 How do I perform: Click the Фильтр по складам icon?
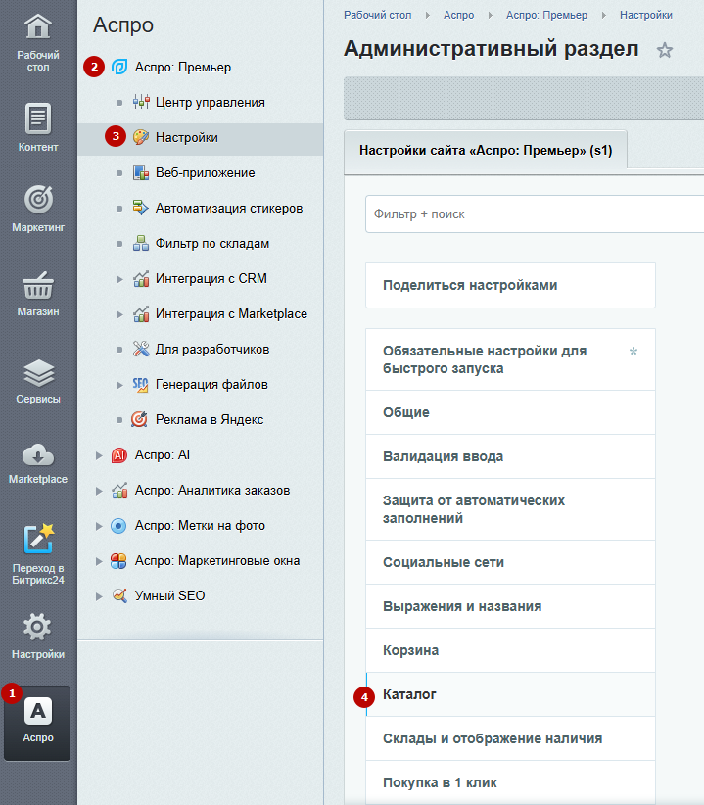point(141,243)
